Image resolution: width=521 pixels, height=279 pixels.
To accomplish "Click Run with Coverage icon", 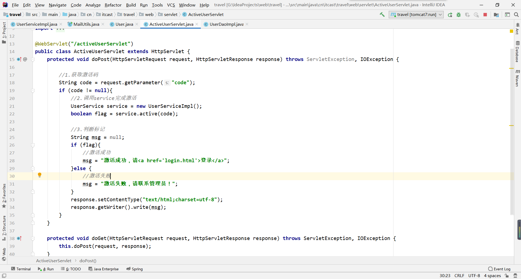I will pyautogui.click(x=467, y=15).
